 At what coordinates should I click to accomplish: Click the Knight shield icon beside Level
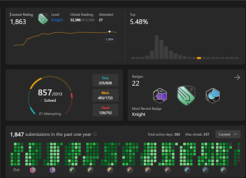point(43,19)
